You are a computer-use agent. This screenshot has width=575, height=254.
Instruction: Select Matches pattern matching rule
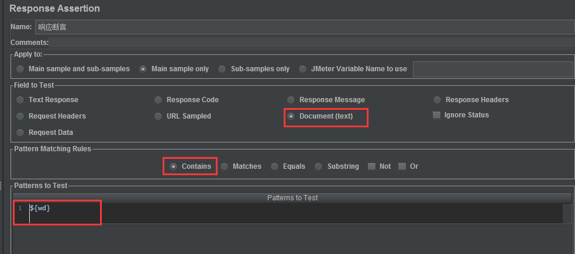(224, 166)
